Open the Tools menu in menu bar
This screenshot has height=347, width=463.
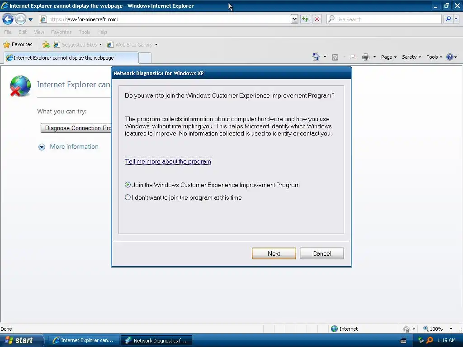point(84,32)
